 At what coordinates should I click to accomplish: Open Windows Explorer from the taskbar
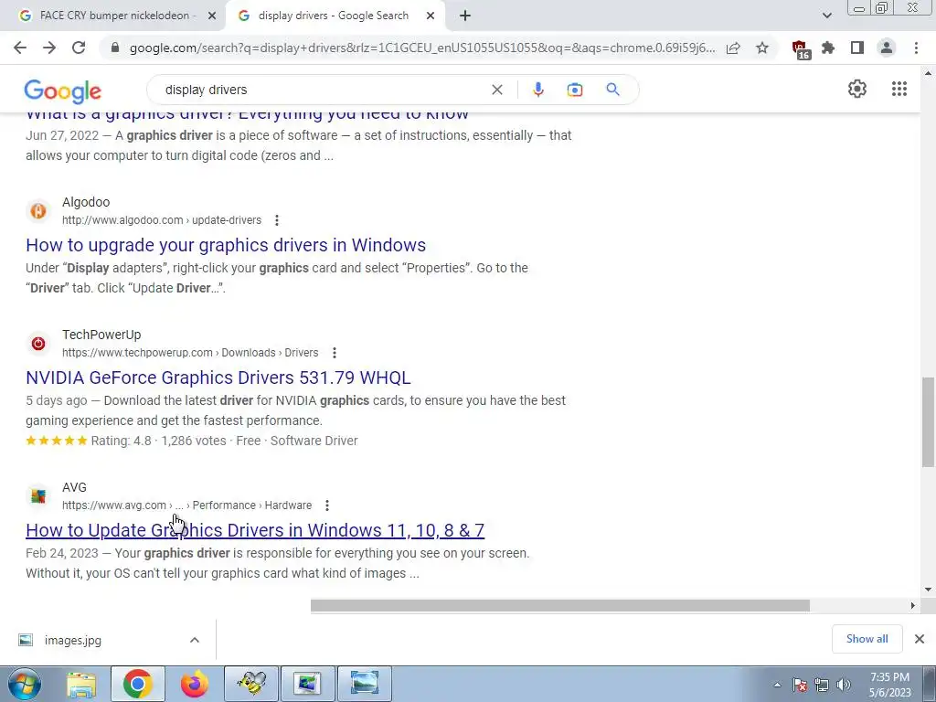pos(81,684)
